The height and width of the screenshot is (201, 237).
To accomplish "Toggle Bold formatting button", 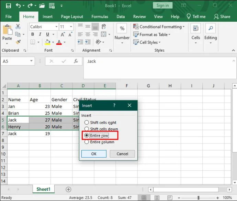I will click(x=33, y=34).
